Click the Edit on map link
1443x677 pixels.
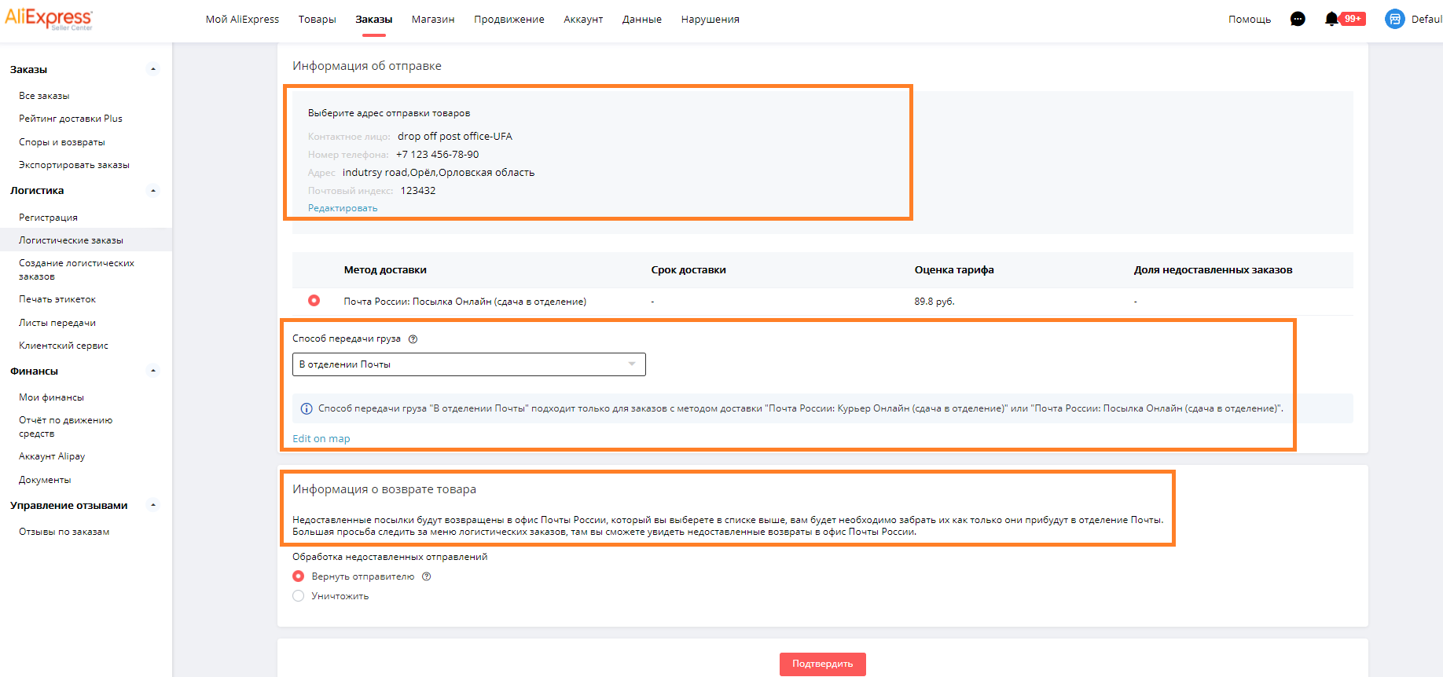[x=321, y=439]
